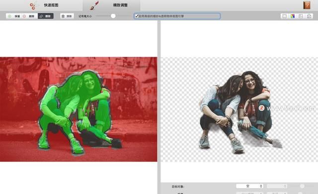Open the rainbow color background icon
This screenshot has height=194, width=318.
pyautogui.click(x=293, y=16)
